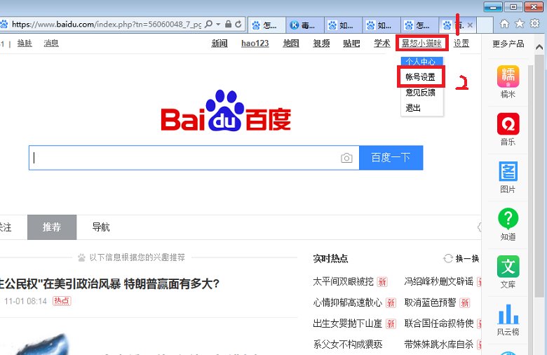Select 帐号设置 in account menu
547x355 pixels.
(420, 76)
